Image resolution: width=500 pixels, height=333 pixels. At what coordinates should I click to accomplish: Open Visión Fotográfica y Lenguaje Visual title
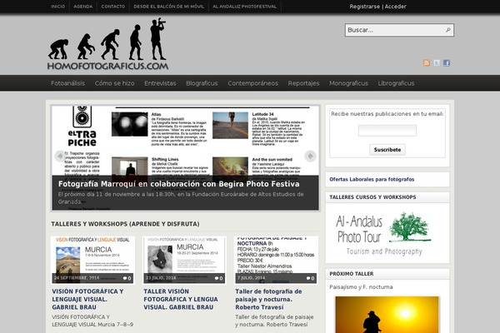pos(87,299)
